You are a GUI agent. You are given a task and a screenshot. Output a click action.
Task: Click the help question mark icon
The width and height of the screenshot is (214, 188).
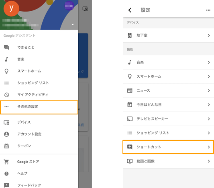[x=6, y=174]
